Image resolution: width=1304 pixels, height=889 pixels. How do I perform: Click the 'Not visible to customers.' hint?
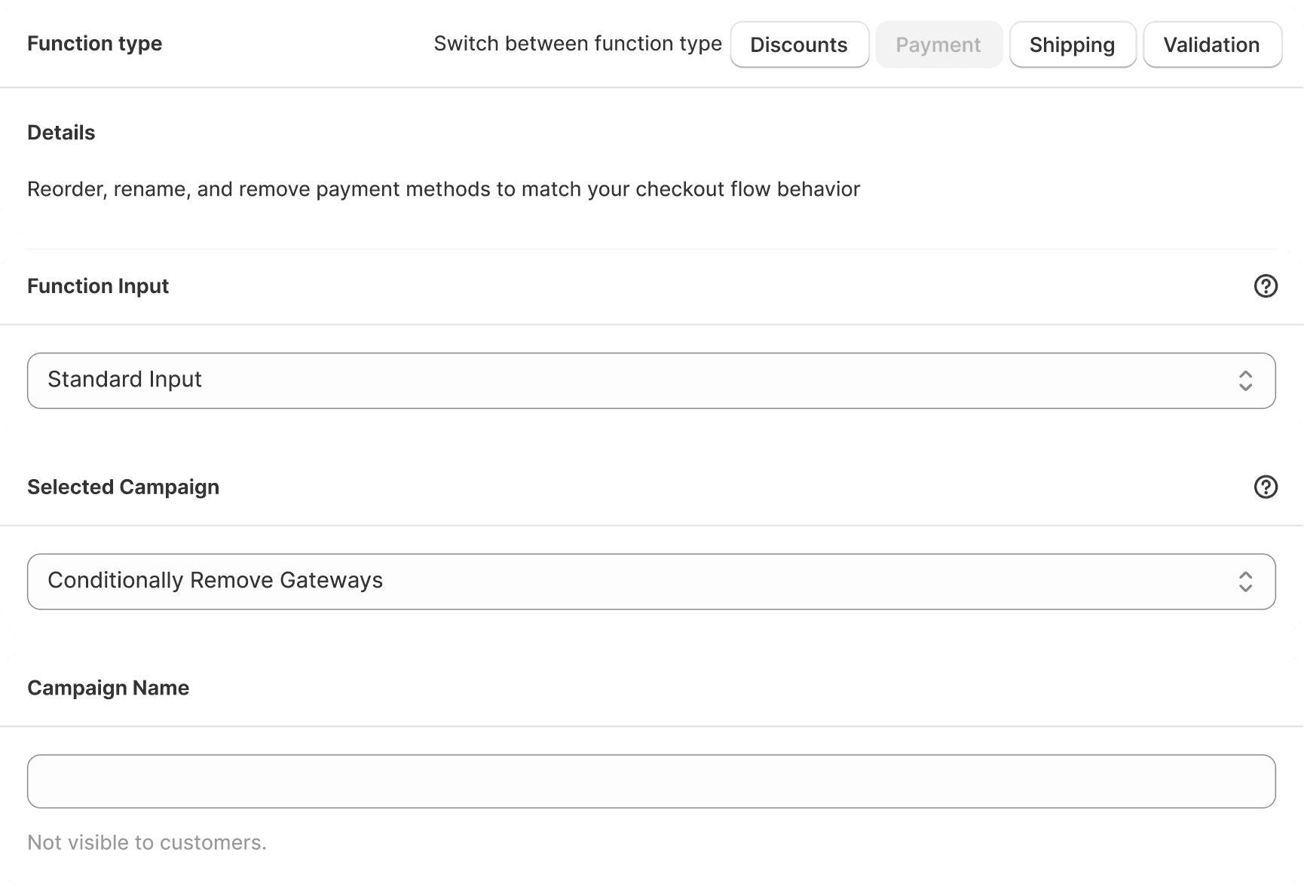pos(147,842)
